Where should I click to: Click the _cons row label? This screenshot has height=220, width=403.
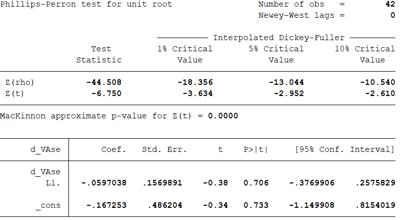[50, 205]
